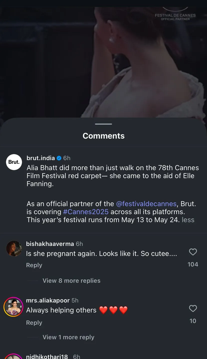207x359 pixels.
Task: Open the brut.india username
Action: tap(41, 158)
